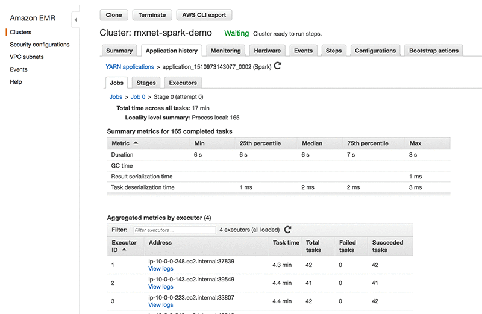The image size is (482, 314).
Task: Sort by Task time column header
Action: (x=286, y=243)
